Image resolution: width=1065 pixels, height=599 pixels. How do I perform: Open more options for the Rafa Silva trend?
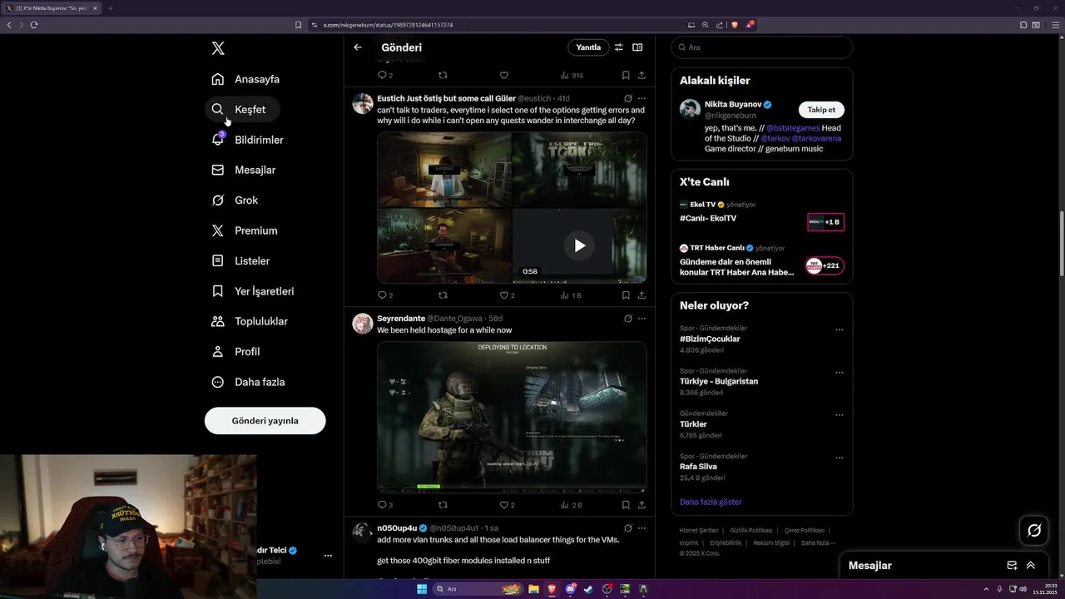[839, 458]
